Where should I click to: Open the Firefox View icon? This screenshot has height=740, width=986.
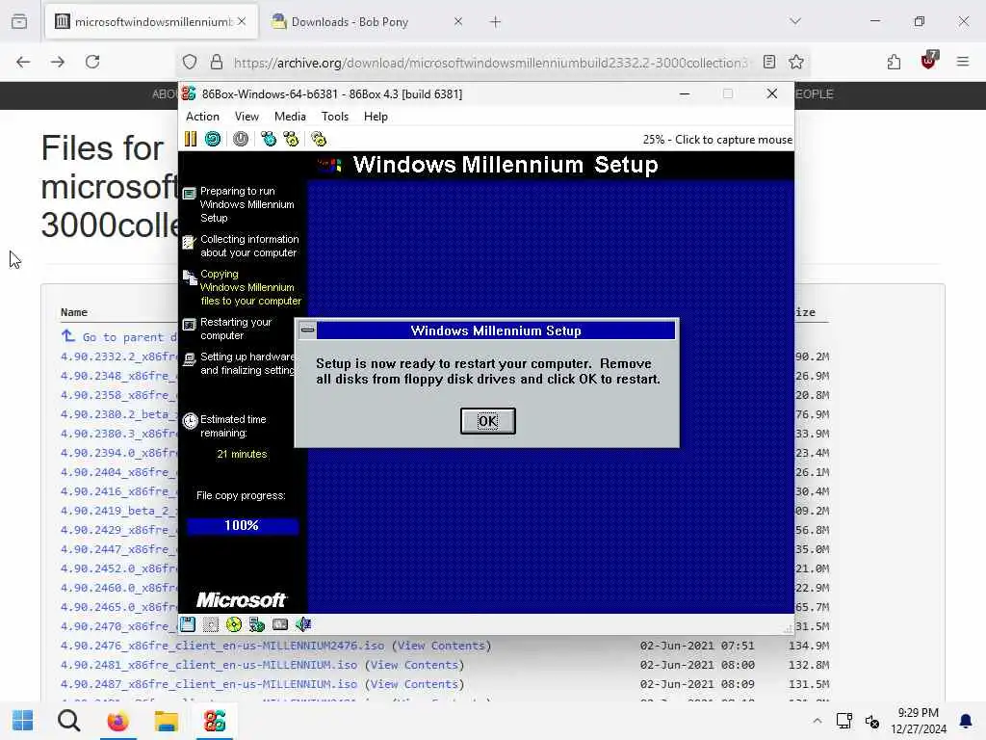19,21
